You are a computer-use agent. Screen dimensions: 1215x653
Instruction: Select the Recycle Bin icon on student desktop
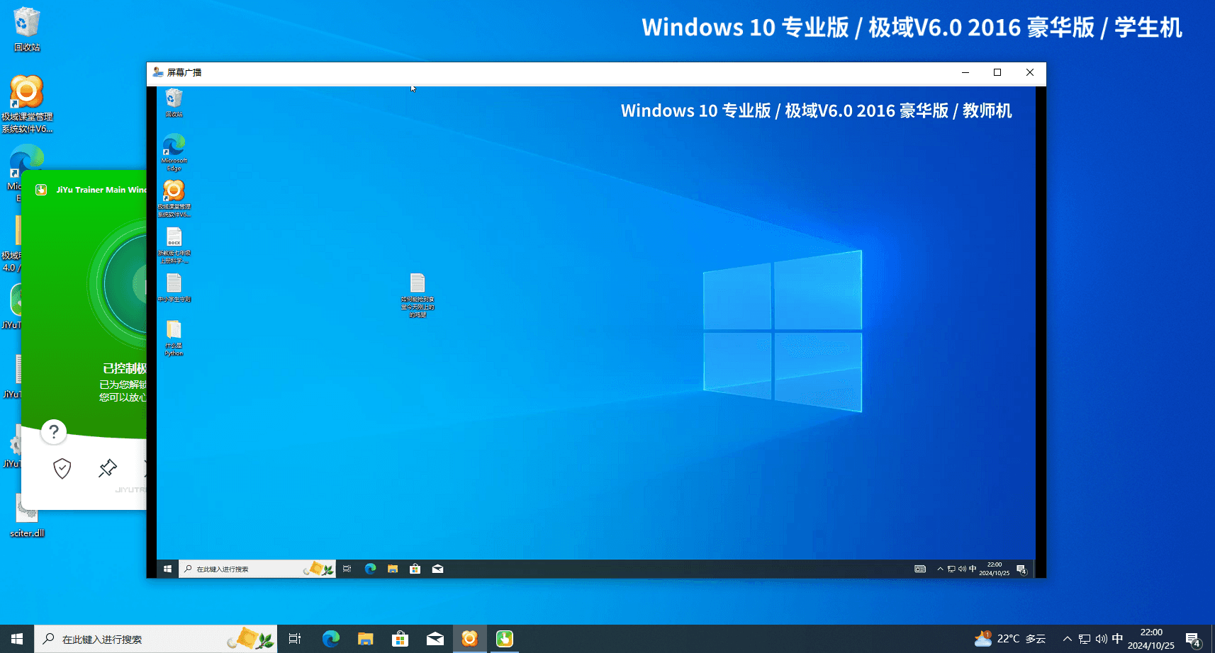(x=27, y=29)
